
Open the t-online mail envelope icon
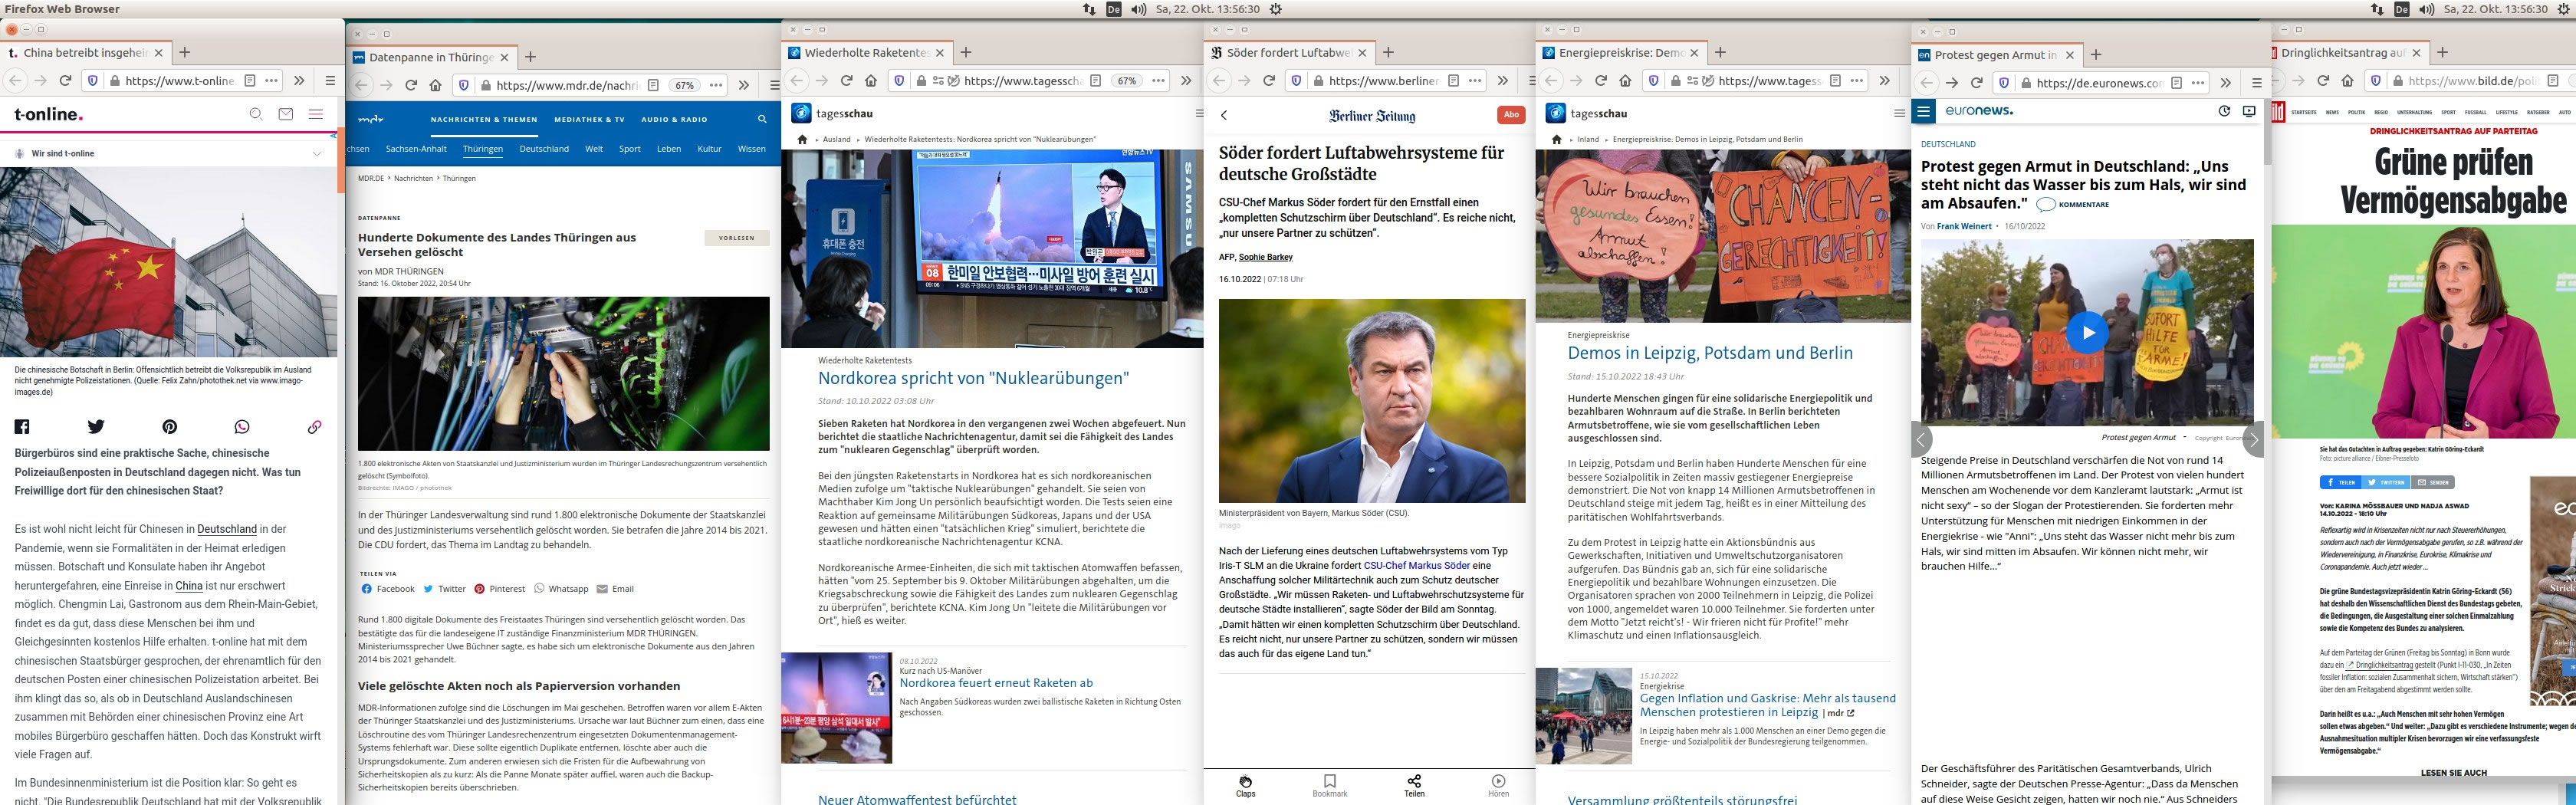286,114
